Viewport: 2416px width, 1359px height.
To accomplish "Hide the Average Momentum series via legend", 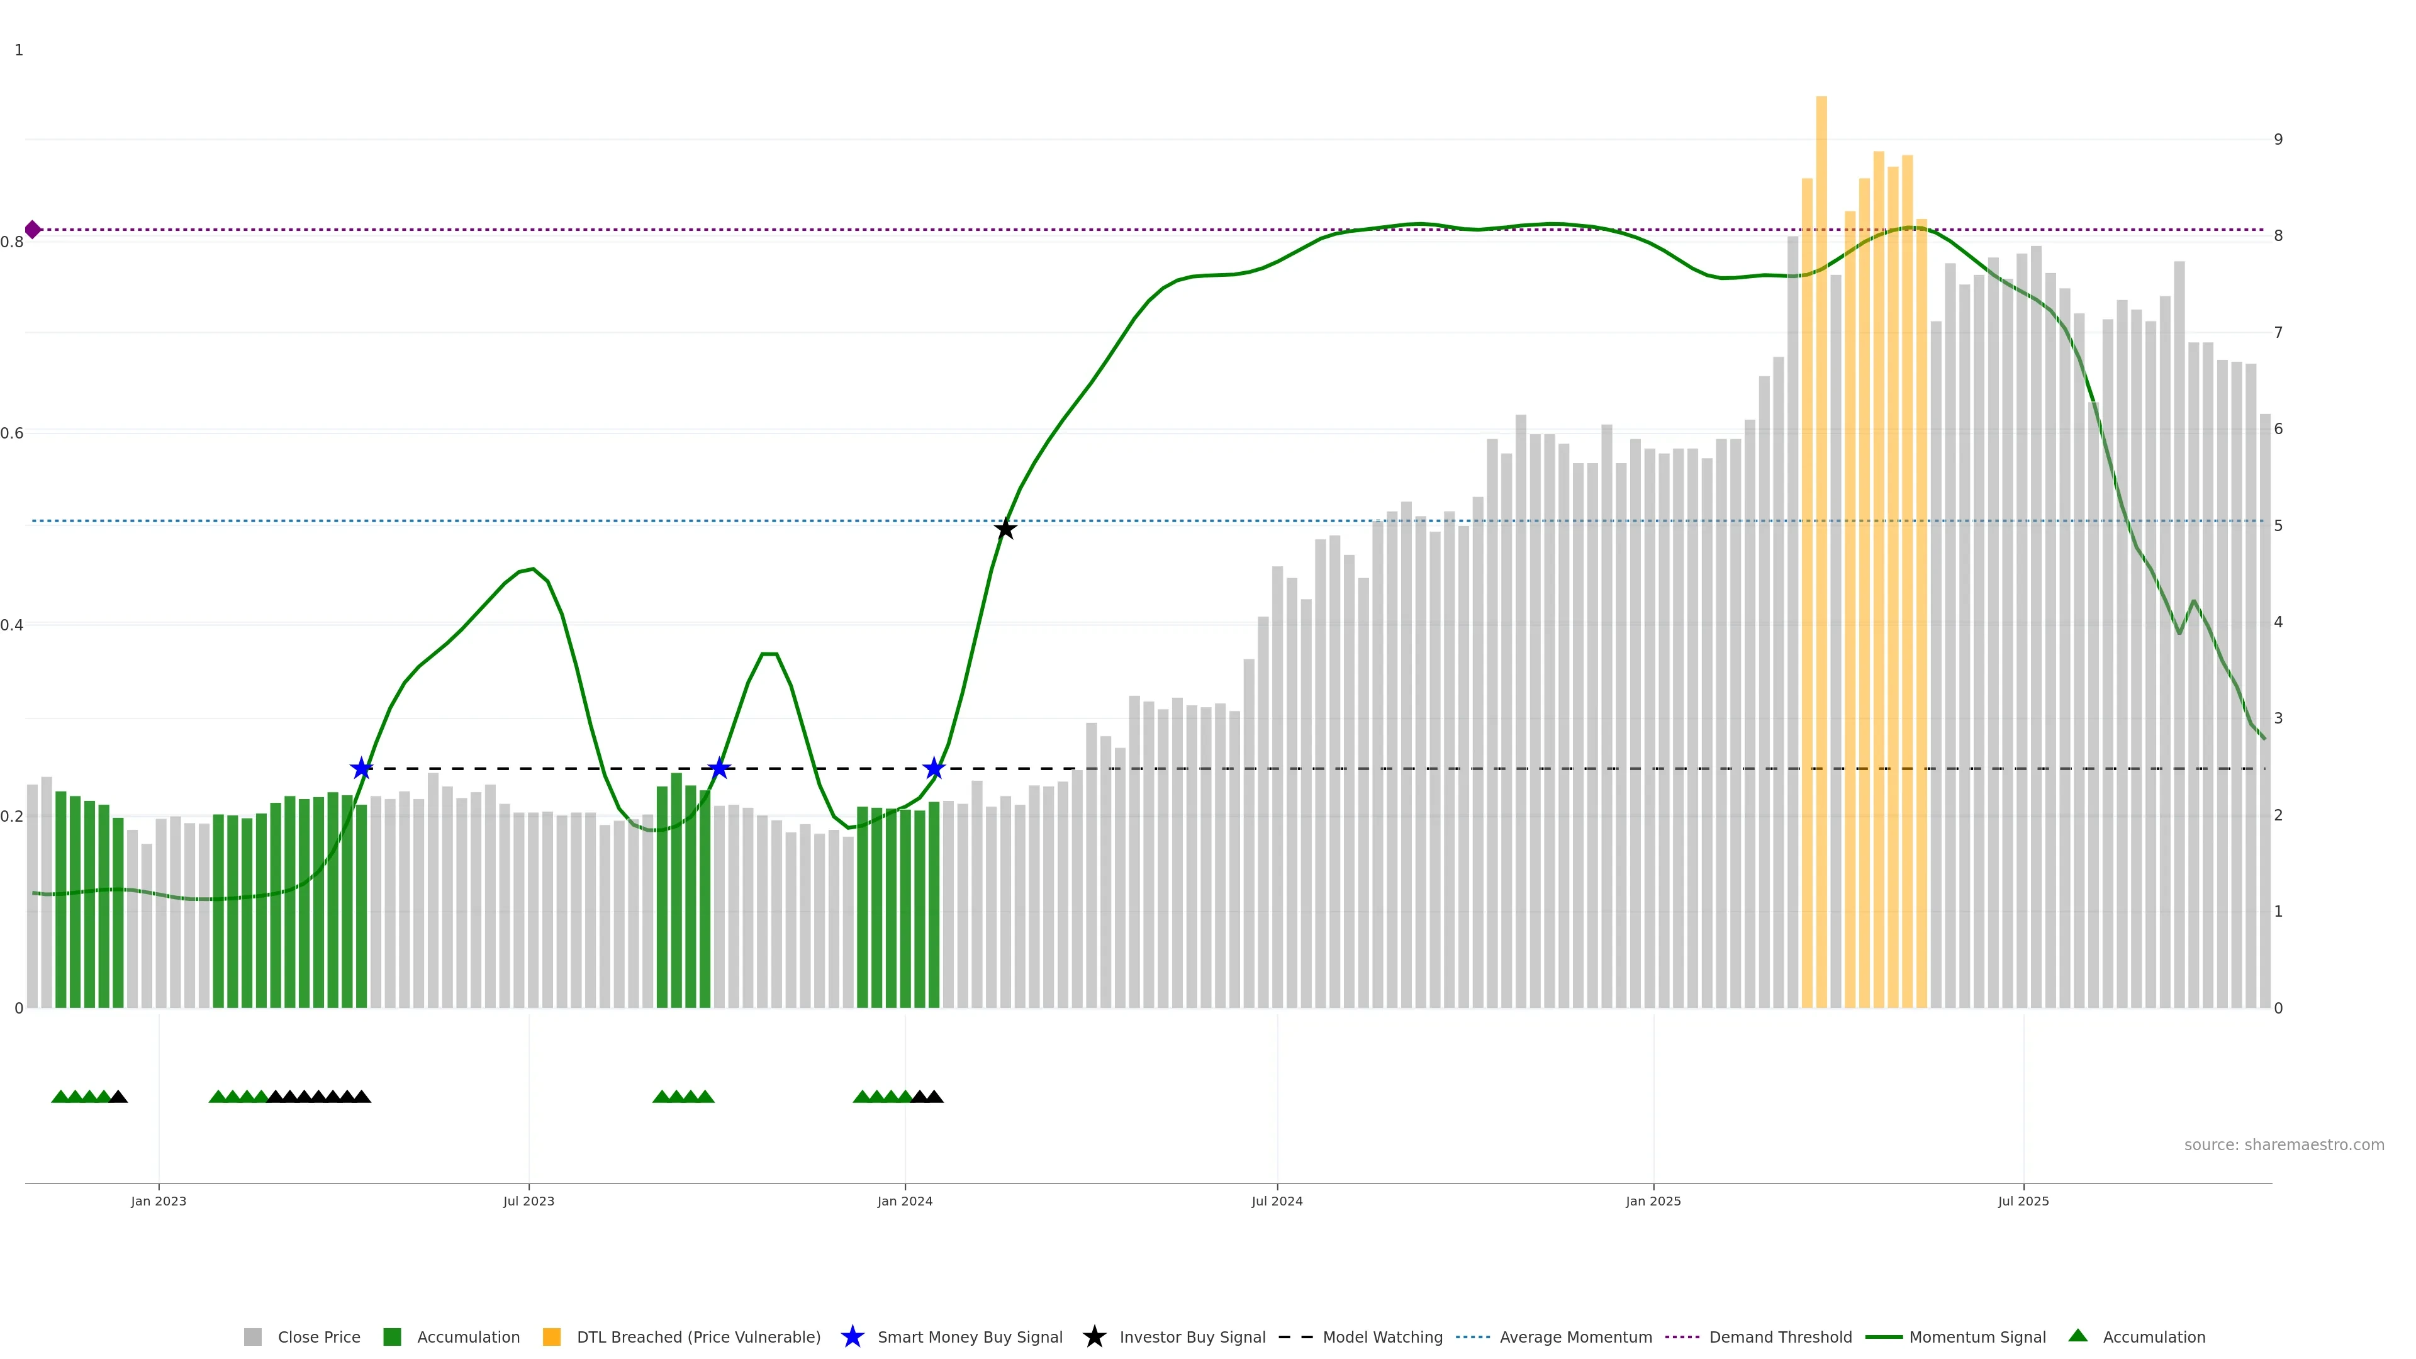I will coord(1575,1338).
